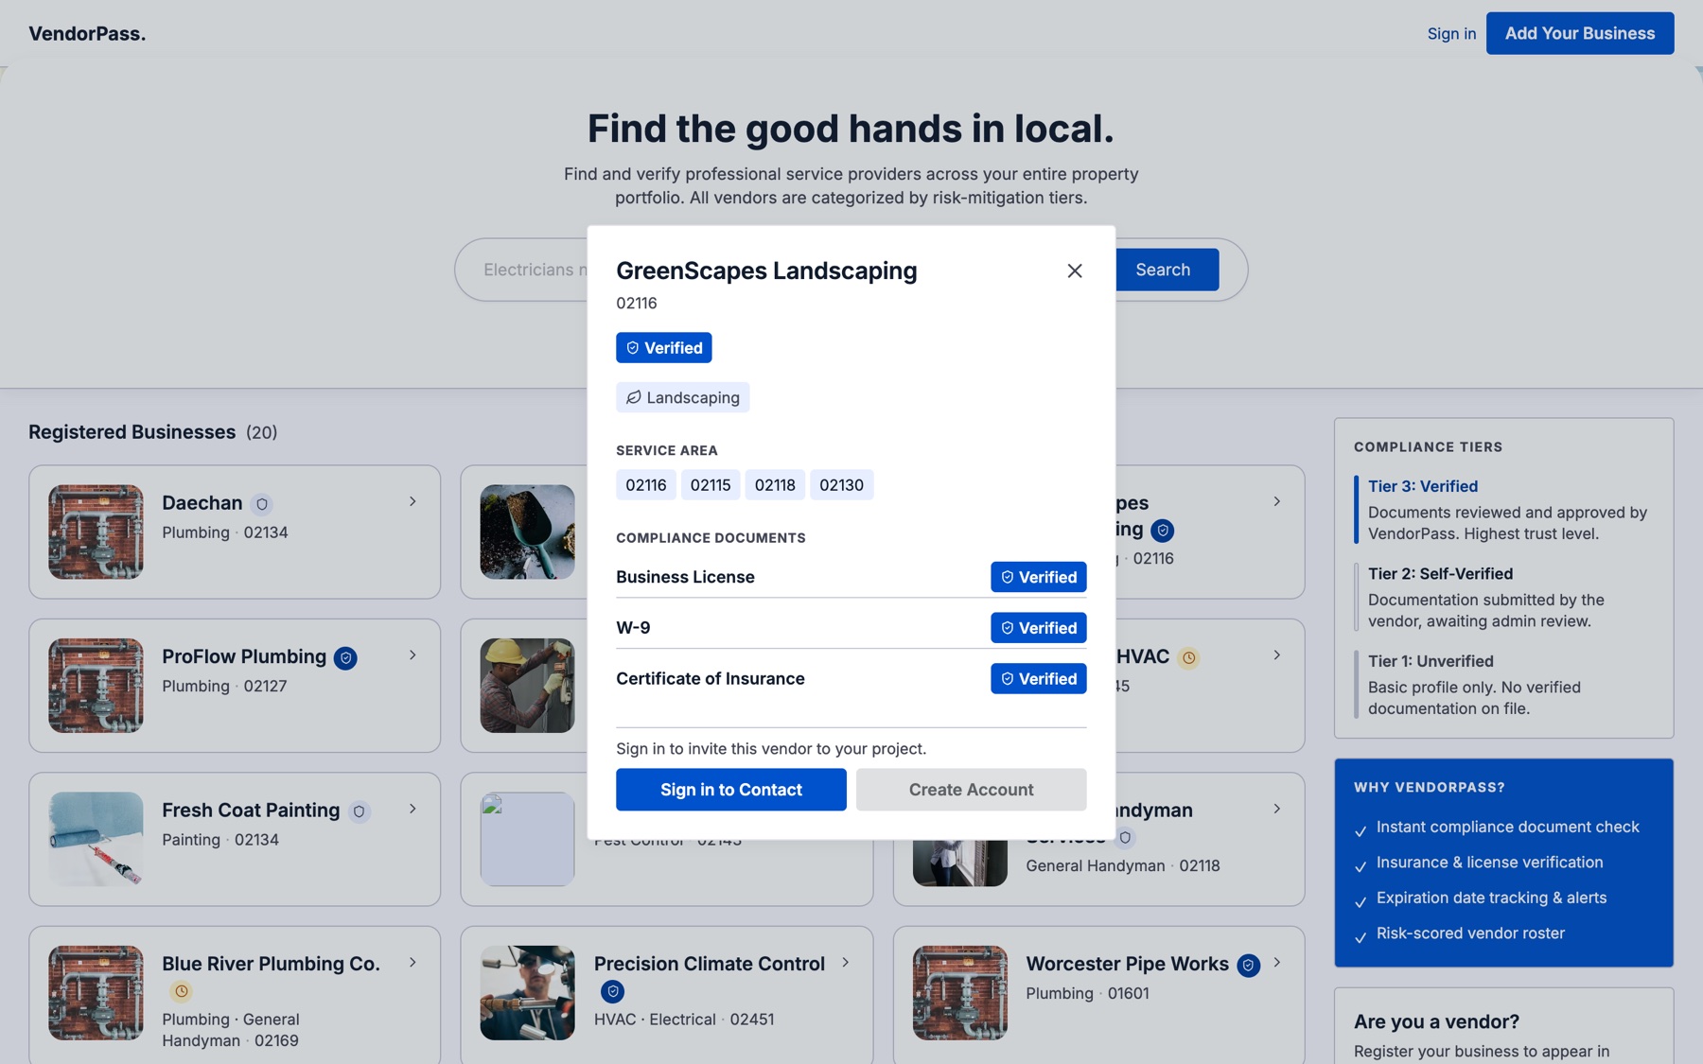Follow the Sign in link in header
Viewport: 1703px width, 1064px height.
pyautogui.click(x=1451, y=33)
